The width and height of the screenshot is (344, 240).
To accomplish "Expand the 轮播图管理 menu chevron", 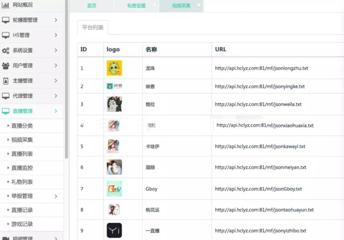I will click(56, 20).
